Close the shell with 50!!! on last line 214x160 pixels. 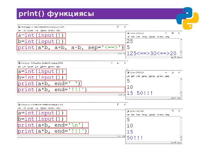point(179,111)
